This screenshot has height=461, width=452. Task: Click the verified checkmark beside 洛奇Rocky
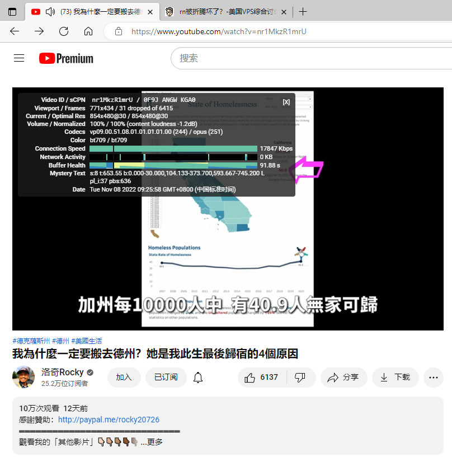[90, 372]
